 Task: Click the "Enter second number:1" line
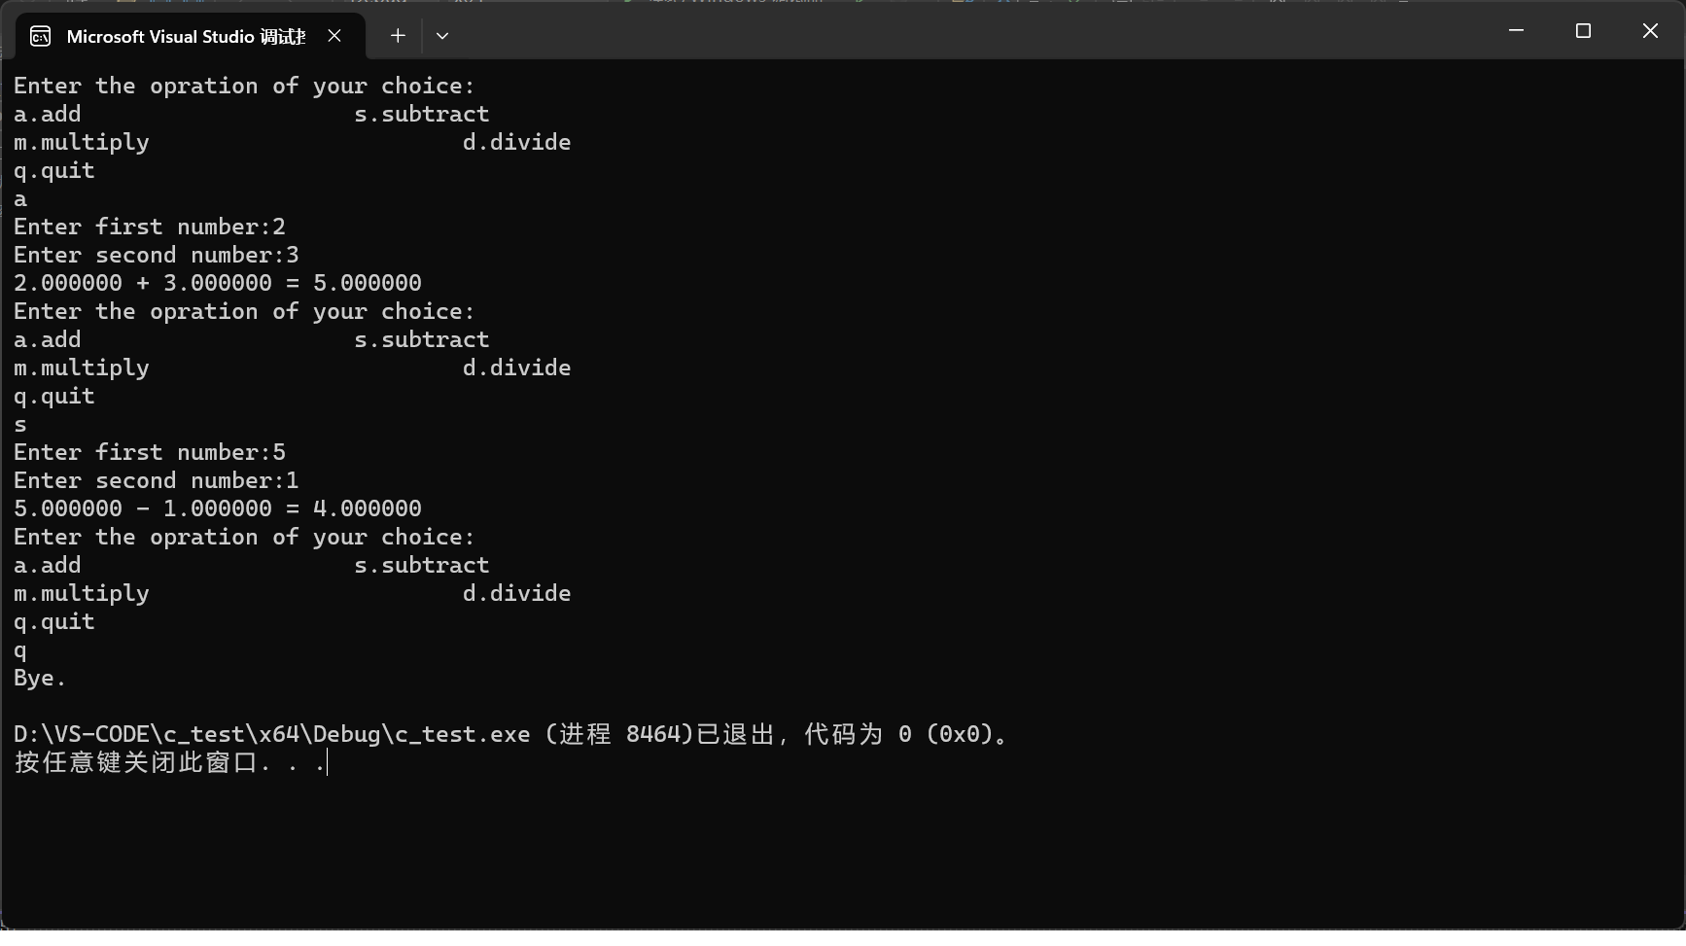157,480
